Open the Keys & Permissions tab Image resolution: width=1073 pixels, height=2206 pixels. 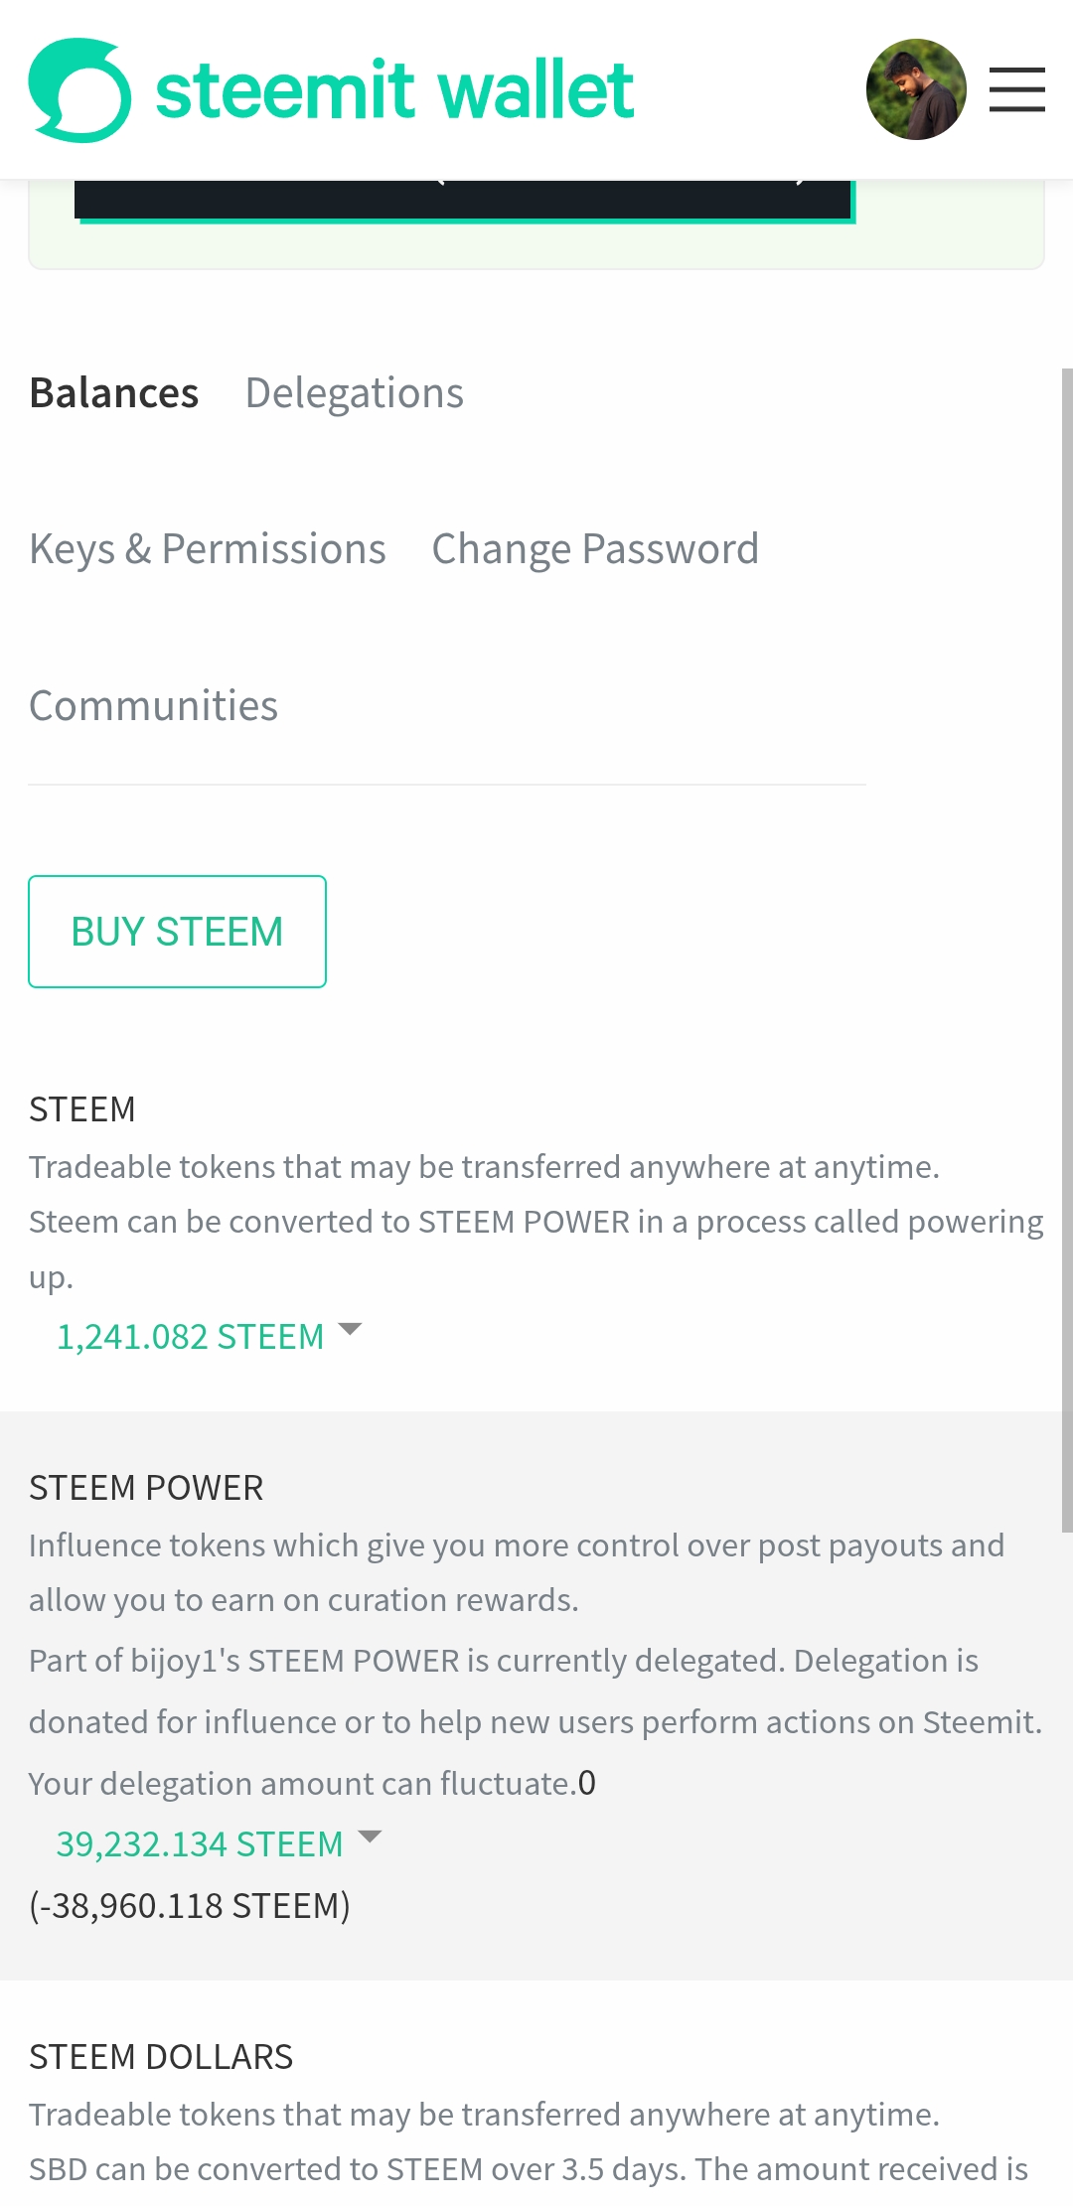click(x=208, y=549)
